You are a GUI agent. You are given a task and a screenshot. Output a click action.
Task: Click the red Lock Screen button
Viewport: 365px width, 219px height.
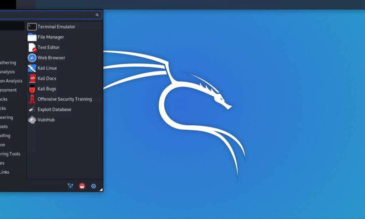(82, 186)
